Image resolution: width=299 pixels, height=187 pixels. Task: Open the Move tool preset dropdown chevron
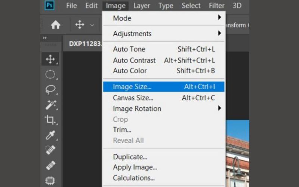[x=92, y=25]
